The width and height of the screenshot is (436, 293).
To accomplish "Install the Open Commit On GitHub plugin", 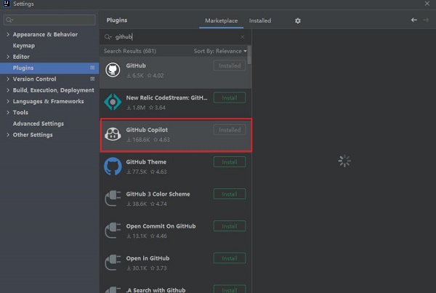I will point(229,226).
